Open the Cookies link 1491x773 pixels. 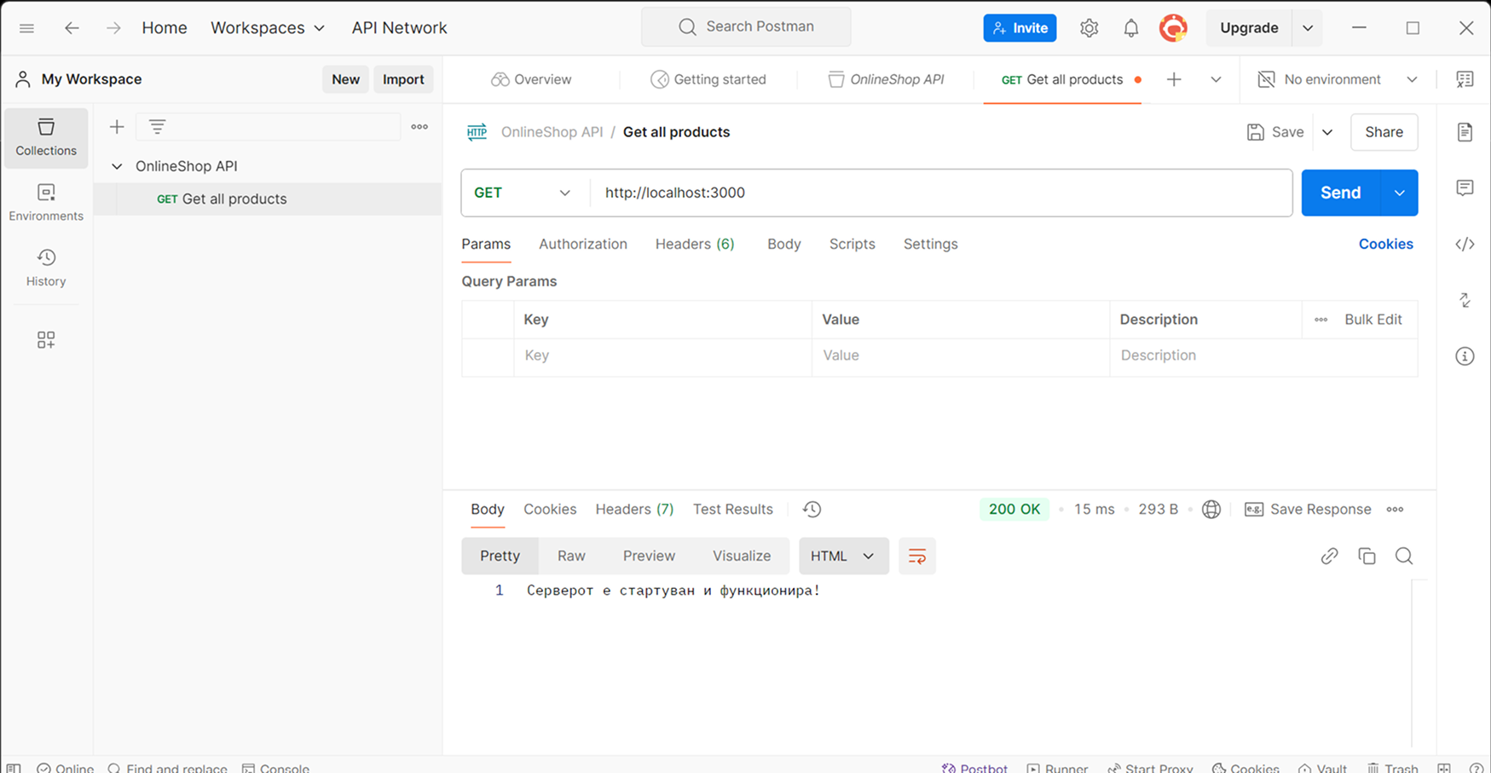(1385, 244)
